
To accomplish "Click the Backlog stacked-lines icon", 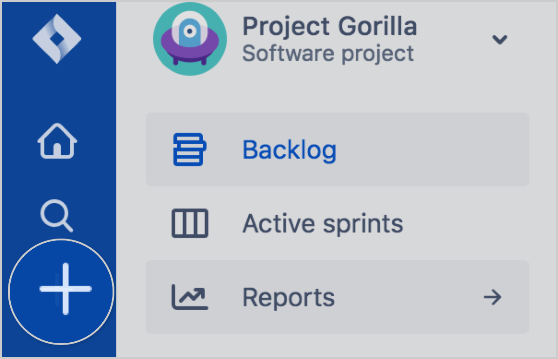I will 190,149.
